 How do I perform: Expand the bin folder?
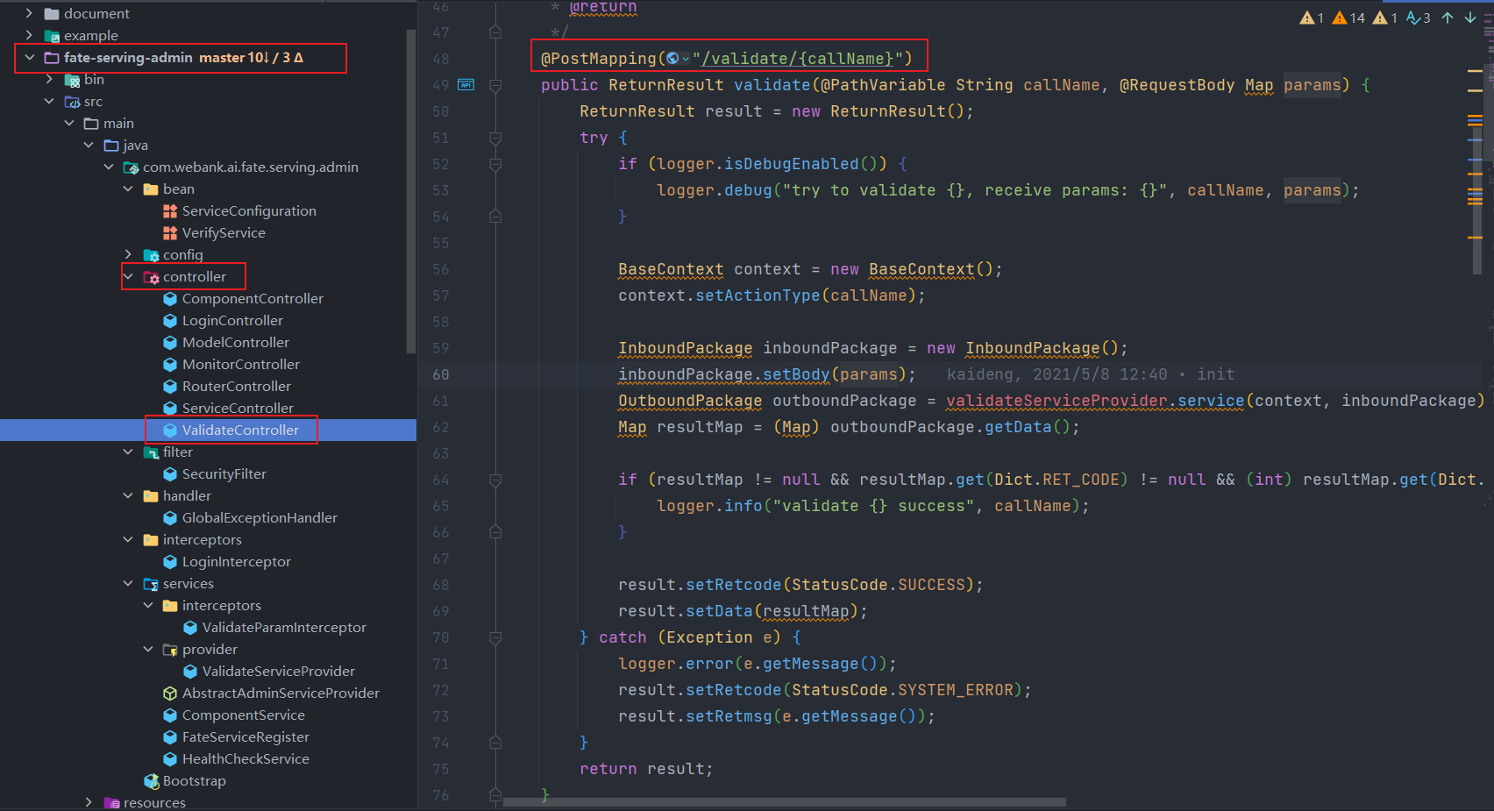(x=49, y=80)
